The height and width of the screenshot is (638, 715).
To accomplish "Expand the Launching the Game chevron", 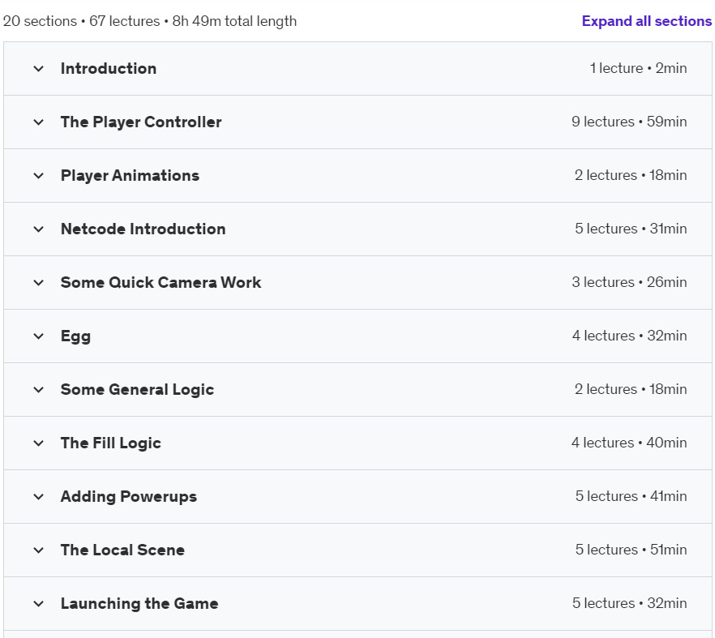I will click(39, 603).
